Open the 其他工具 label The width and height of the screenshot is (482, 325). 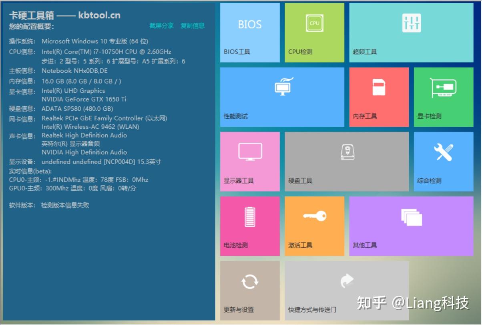coord(365,245)
